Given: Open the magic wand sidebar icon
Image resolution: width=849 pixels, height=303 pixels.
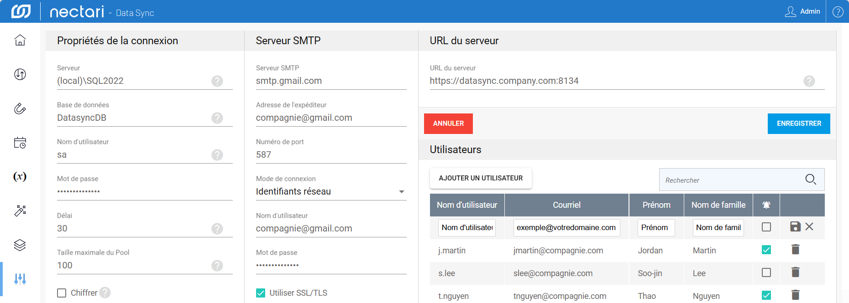Looking at the screenshot, I should click(20, 211).
